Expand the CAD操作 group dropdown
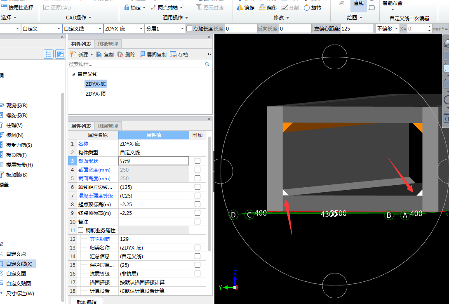The height and width of the screenshot is (304, 449). (90, 18)
